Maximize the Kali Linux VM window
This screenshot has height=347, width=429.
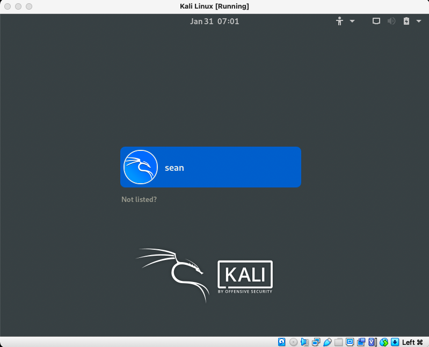pyautogui.click(x=29, y=6)
